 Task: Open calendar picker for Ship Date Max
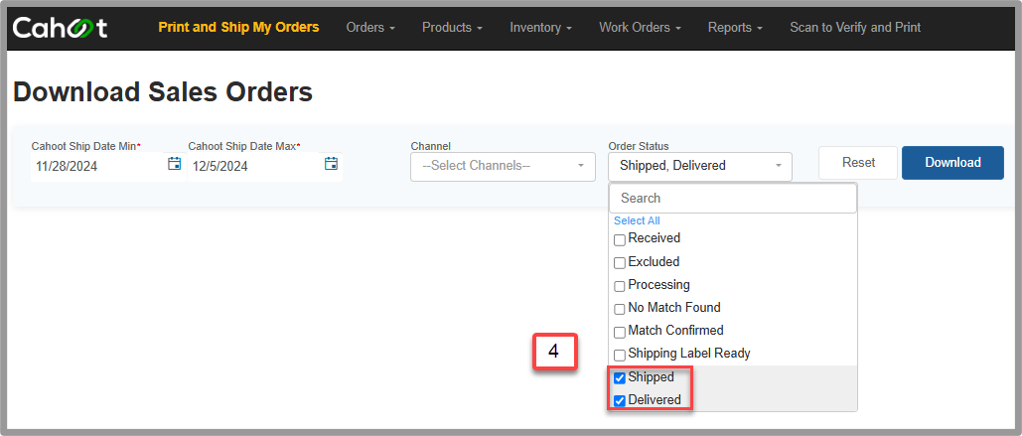tap(331, 164)
